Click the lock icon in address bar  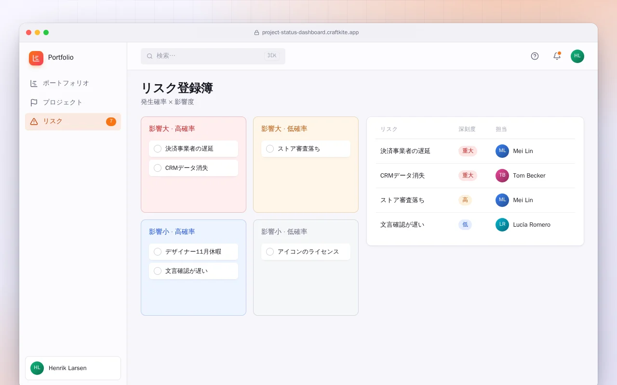pos(256,33)
